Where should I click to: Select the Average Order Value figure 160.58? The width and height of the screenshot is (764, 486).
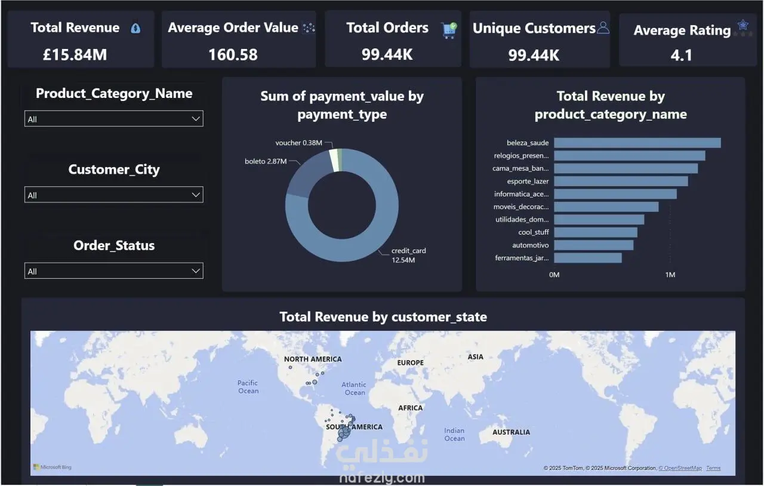tap(233, 55)
